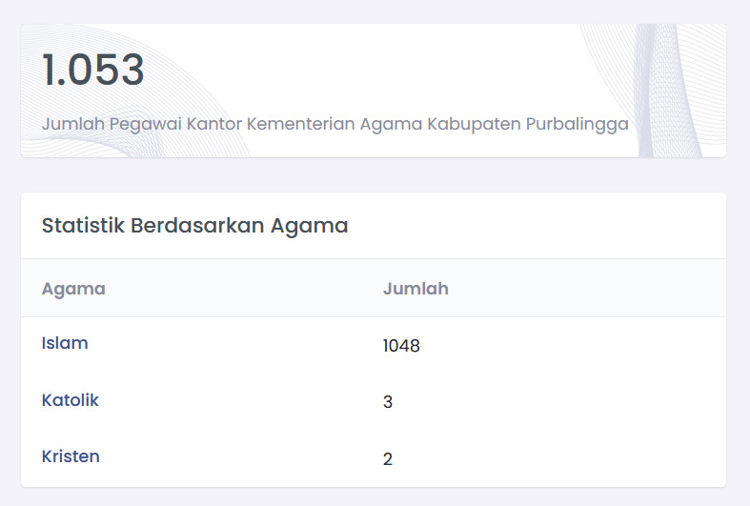Open the Kristen statistics link

pyautogui.click(x=71, y=456)
